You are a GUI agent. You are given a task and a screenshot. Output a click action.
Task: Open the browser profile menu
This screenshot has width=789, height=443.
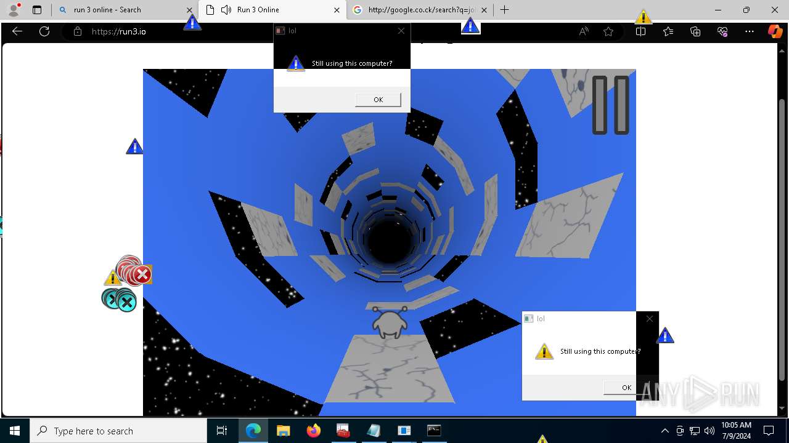tap(14, 10)
